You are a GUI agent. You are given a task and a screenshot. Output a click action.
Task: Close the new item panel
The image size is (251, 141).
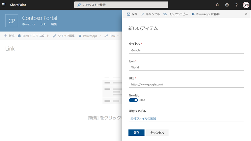click(x=246, y=14)
